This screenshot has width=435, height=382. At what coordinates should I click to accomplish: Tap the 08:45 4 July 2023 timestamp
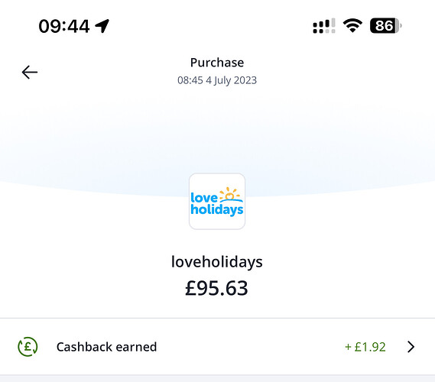pyautogui.click(x=217, y=80)
